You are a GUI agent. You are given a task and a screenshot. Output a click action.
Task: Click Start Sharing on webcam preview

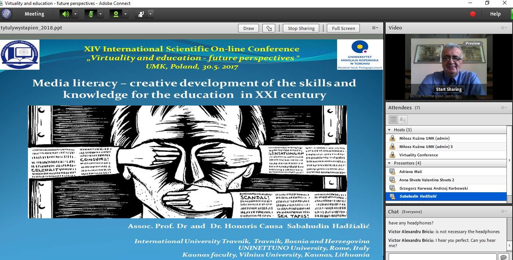[449, 89]
